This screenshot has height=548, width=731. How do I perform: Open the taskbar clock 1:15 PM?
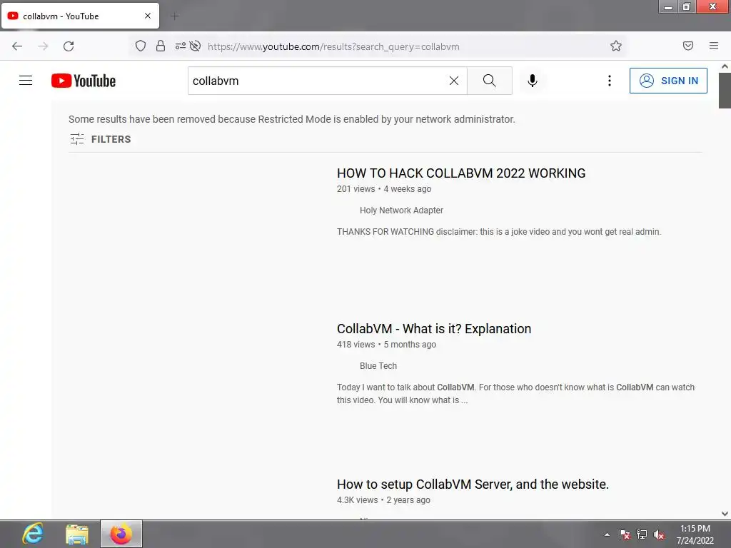695,534
